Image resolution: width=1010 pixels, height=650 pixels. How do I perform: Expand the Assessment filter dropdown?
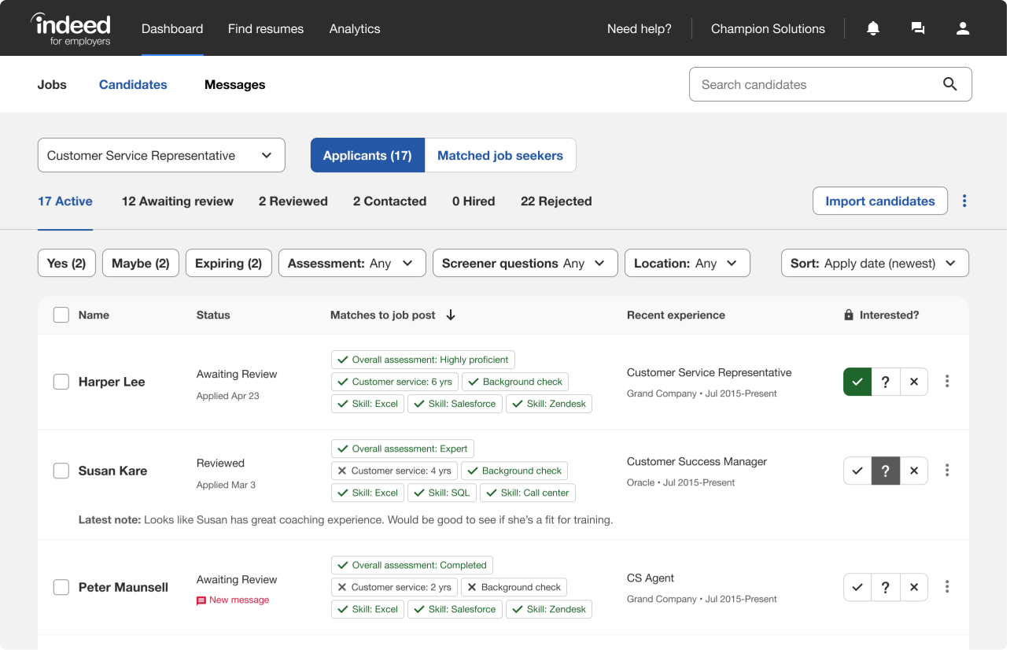pyautogui.click(x=352, y=263)
